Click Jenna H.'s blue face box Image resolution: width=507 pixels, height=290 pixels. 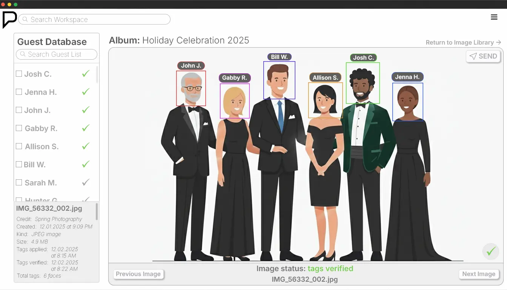[408, 102]
